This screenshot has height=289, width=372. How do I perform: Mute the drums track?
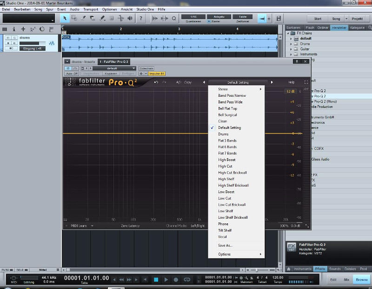[8, 38]
